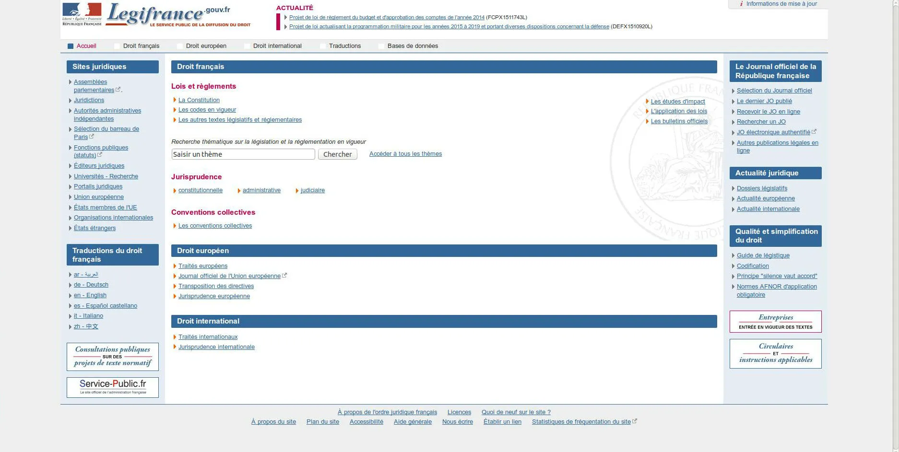Open Le dernier JO publié link
This screenshot has height=452, width=899.
764,101
